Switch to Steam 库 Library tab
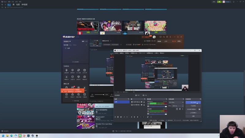This screenshot has width=245, height=138. tap(13, 5)
